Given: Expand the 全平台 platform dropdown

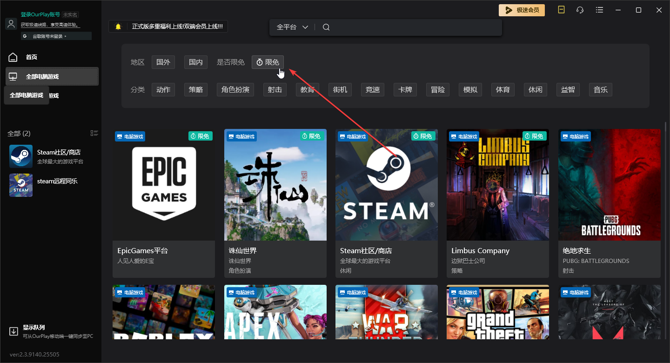Looking at the screenshot, I should (x=292, y=27).
